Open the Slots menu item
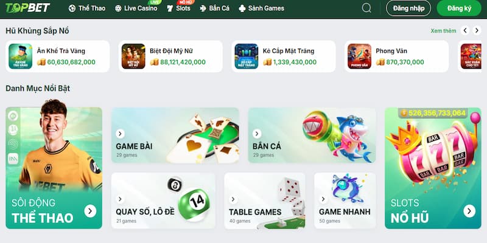Screen dimensions: 487x243 pyautogui.click(x=178, y=9)
